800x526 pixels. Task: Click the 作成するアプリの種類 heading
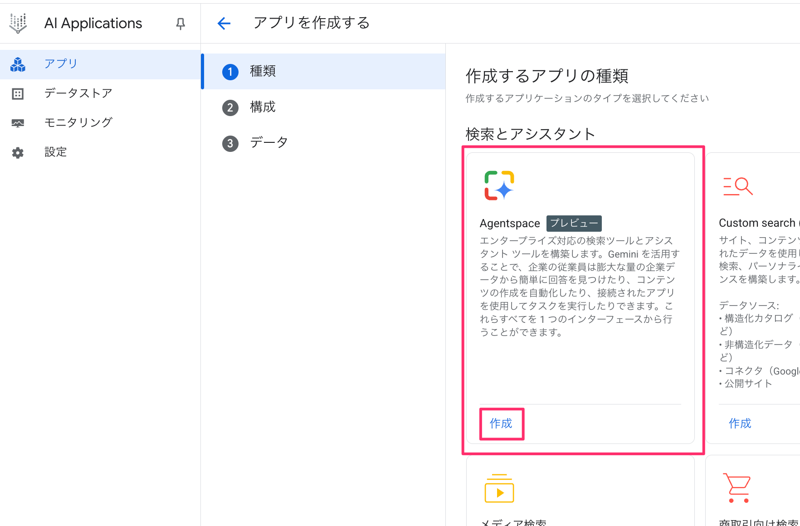pyautogui.click(x=547, y=76)
